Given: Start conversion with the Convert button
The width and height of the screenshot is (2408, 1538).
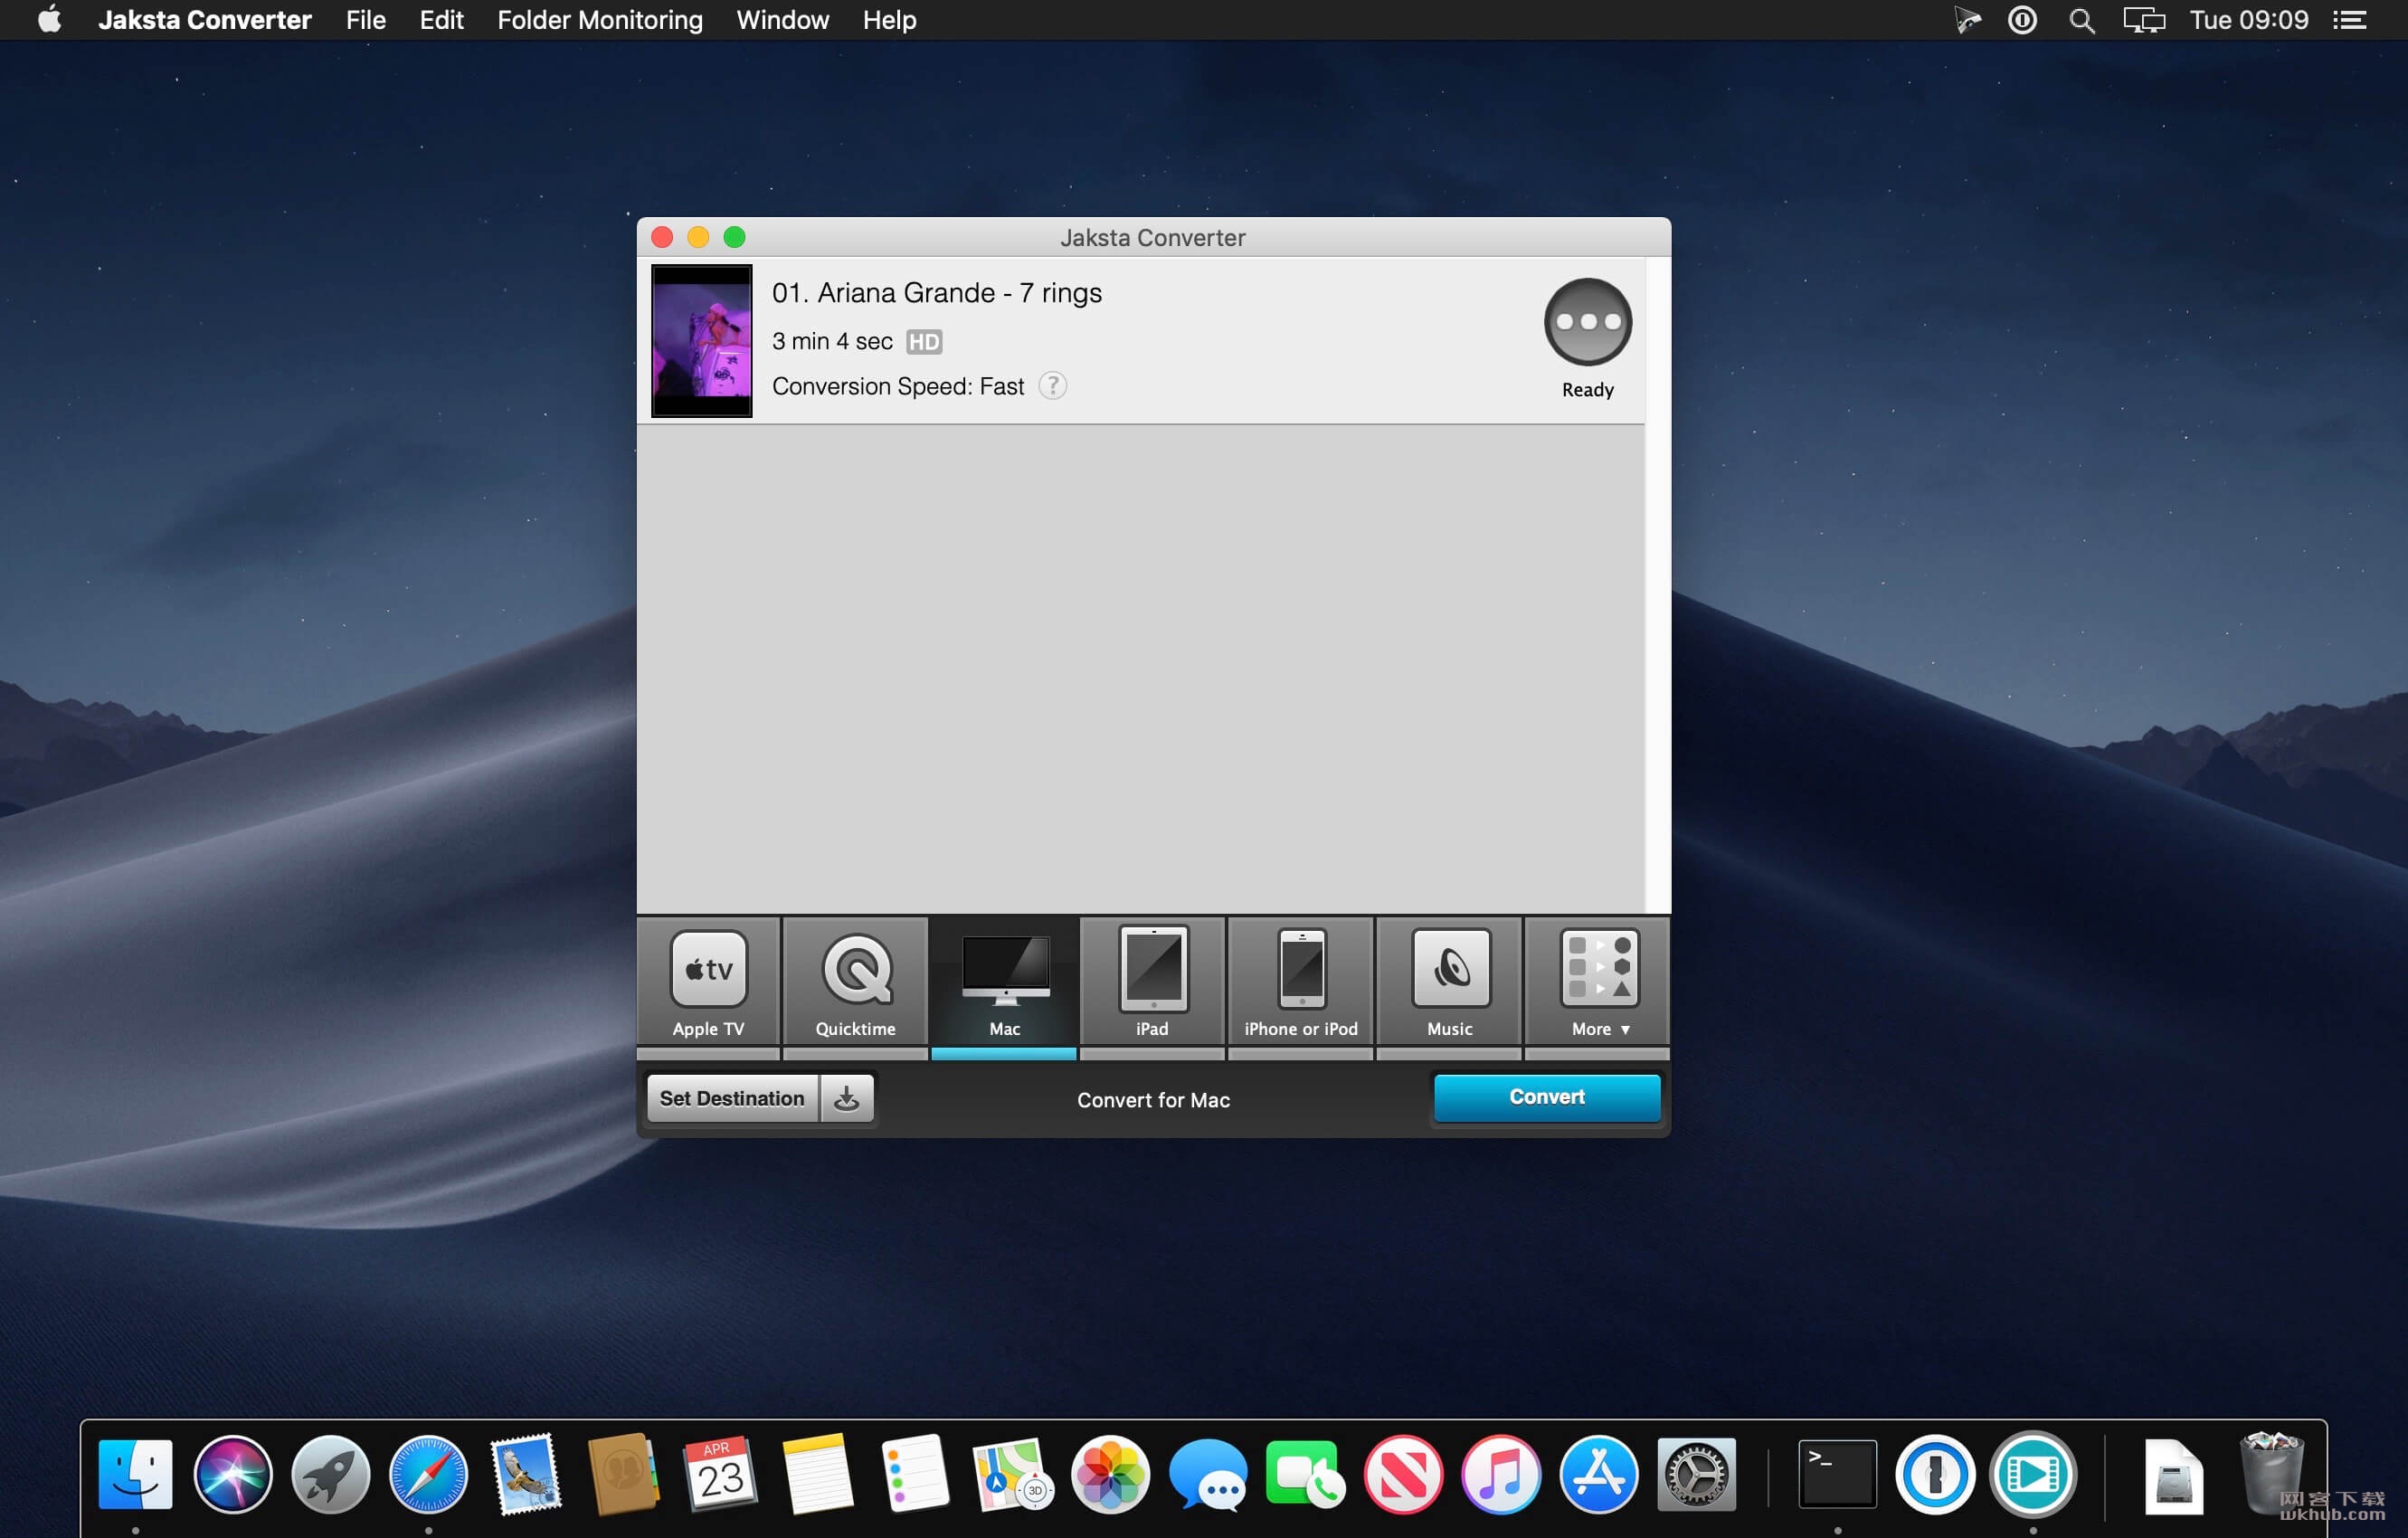Looking at the screenshot, I should pyautogui.click(x=1546, y=1097).
